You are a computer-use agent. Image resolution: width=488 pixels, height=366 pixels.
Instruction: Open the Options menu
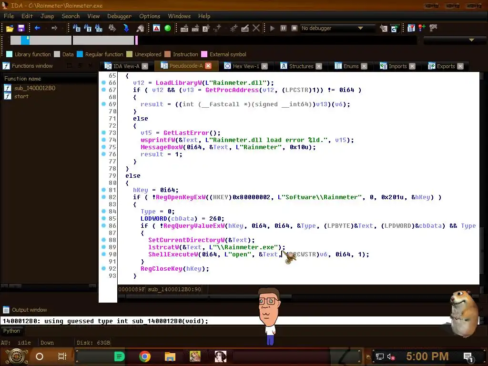(x=150, y=16)
